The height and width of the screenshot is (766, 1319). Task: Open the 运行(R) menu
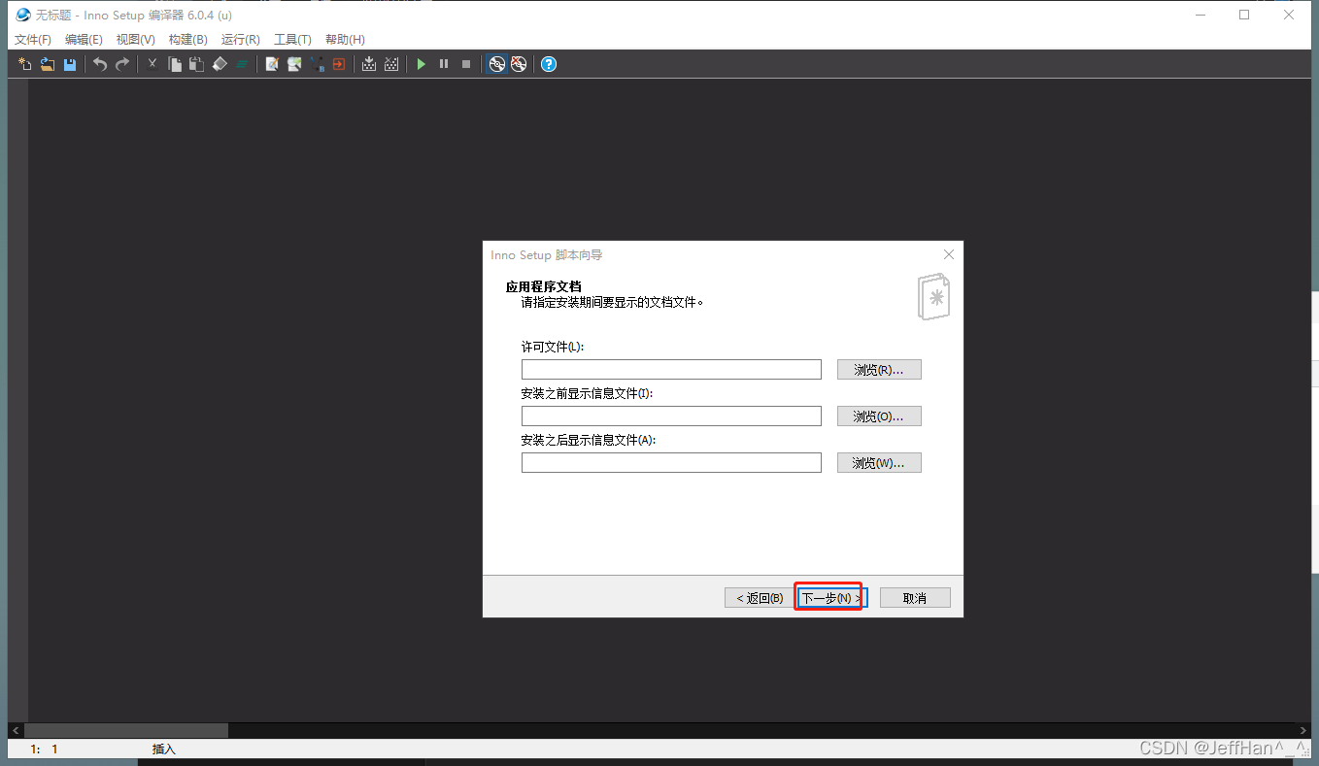pyautogui.click(x=240, y=39)
